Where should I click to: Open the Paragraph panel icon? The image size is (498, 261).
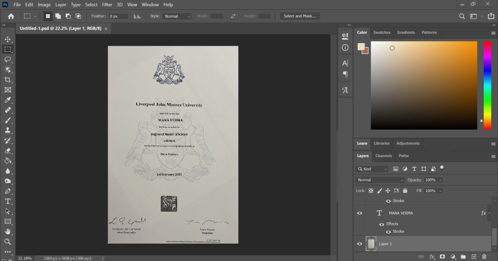tap(345, 74)
